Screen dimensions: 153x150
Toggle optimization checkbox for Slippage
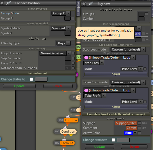[x=139, y=123]
